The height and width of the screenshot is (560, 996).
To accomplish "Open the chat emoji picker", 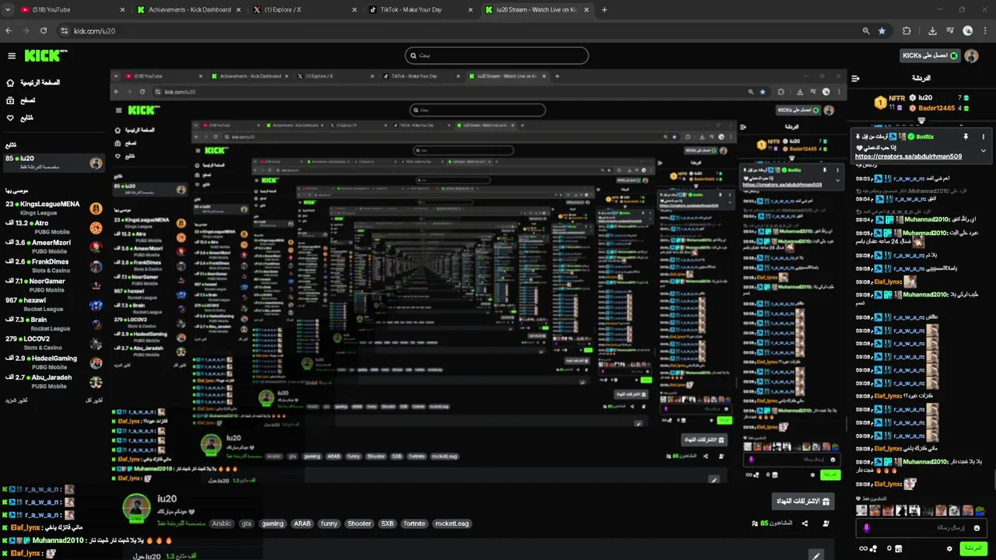I will [977, 528].
